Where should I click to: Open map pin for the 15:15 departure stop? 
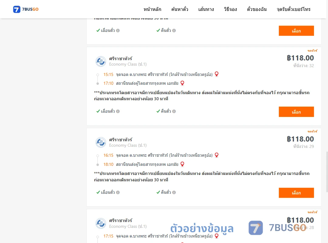point(217,74)
